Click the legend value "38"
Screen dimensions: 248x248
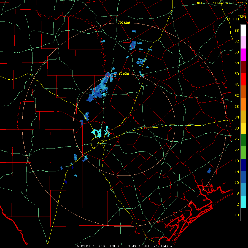237,106
